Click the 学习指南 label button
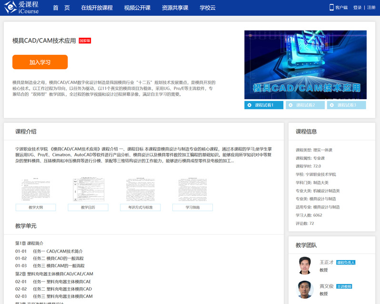The height and width of the screenshot is (304, 380). [193, 208]
